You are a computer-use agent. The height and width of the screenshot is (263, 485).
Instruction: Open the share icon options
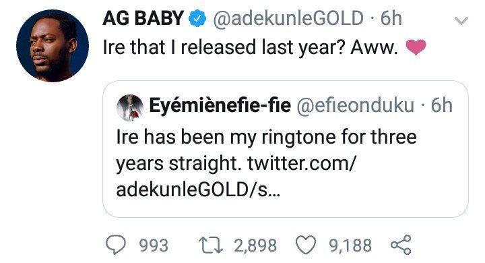coord(401,245)
